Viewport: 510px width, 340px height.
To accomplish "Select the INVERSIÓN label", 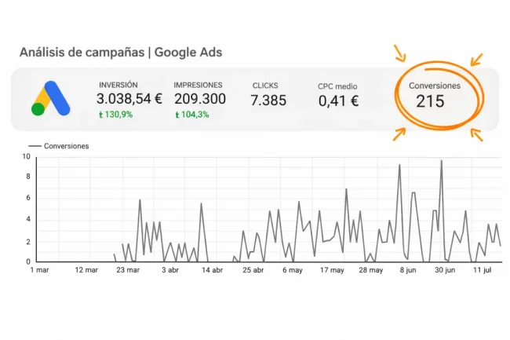I will point(118,85).
